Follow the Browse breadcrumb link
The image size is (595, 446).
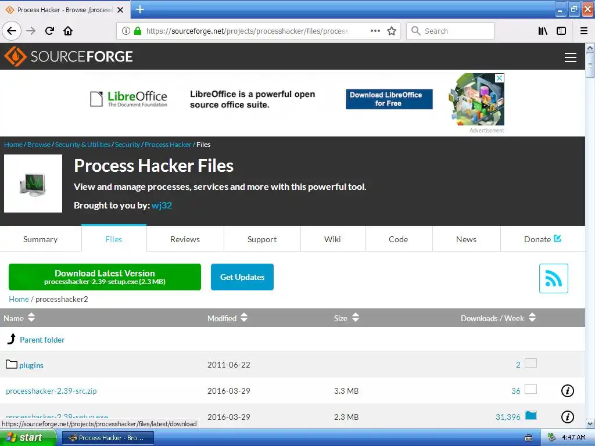point(39,145)
